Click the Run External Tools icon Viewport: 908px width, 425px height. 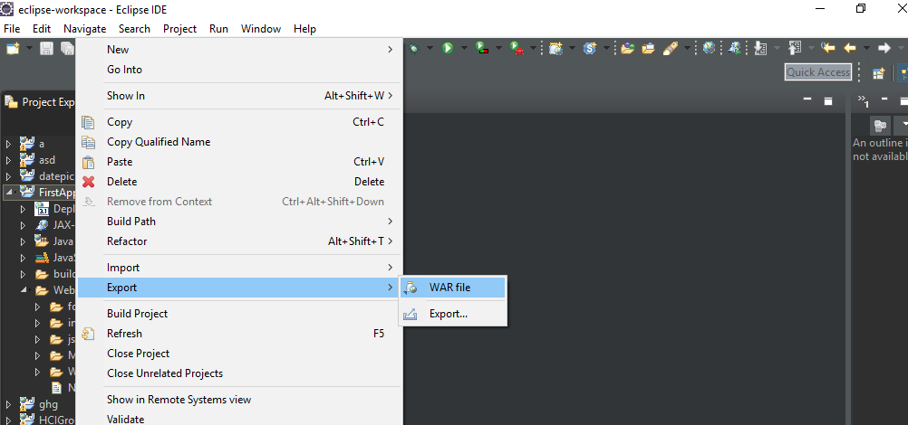517,49
